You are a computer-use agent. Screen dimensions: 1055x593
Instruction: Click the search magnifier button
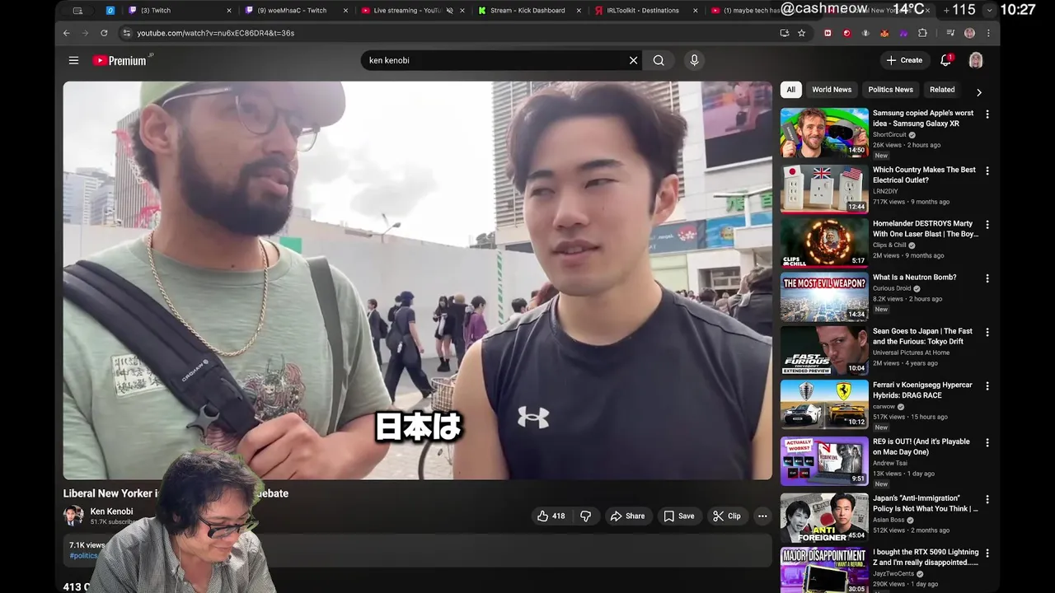tap(659, 60)
